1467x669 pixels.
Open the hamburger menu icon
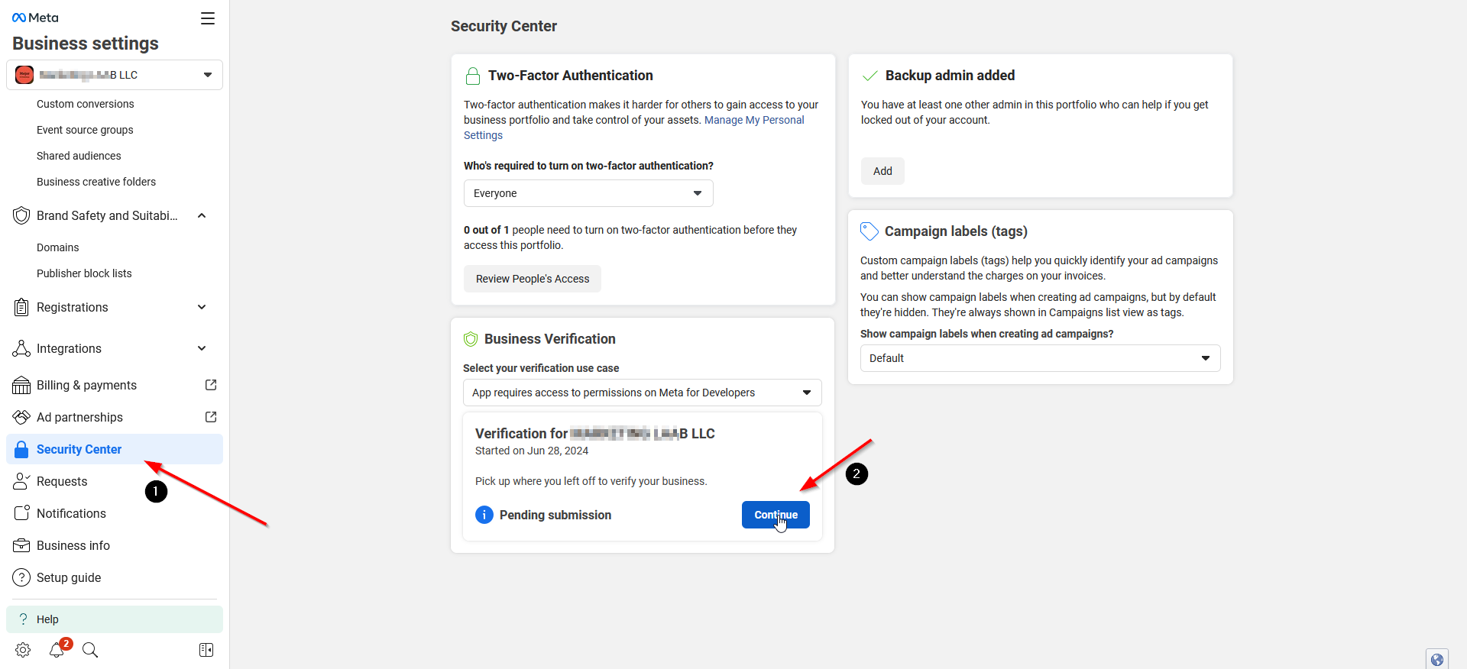click(208, 18)
